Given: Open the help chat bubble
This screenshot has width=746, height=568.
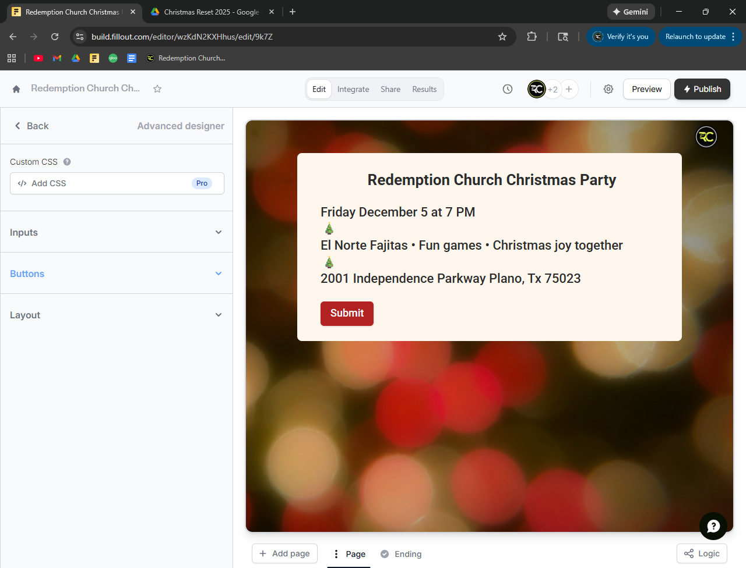Looking at the screenshot, I should pos(713,526).
